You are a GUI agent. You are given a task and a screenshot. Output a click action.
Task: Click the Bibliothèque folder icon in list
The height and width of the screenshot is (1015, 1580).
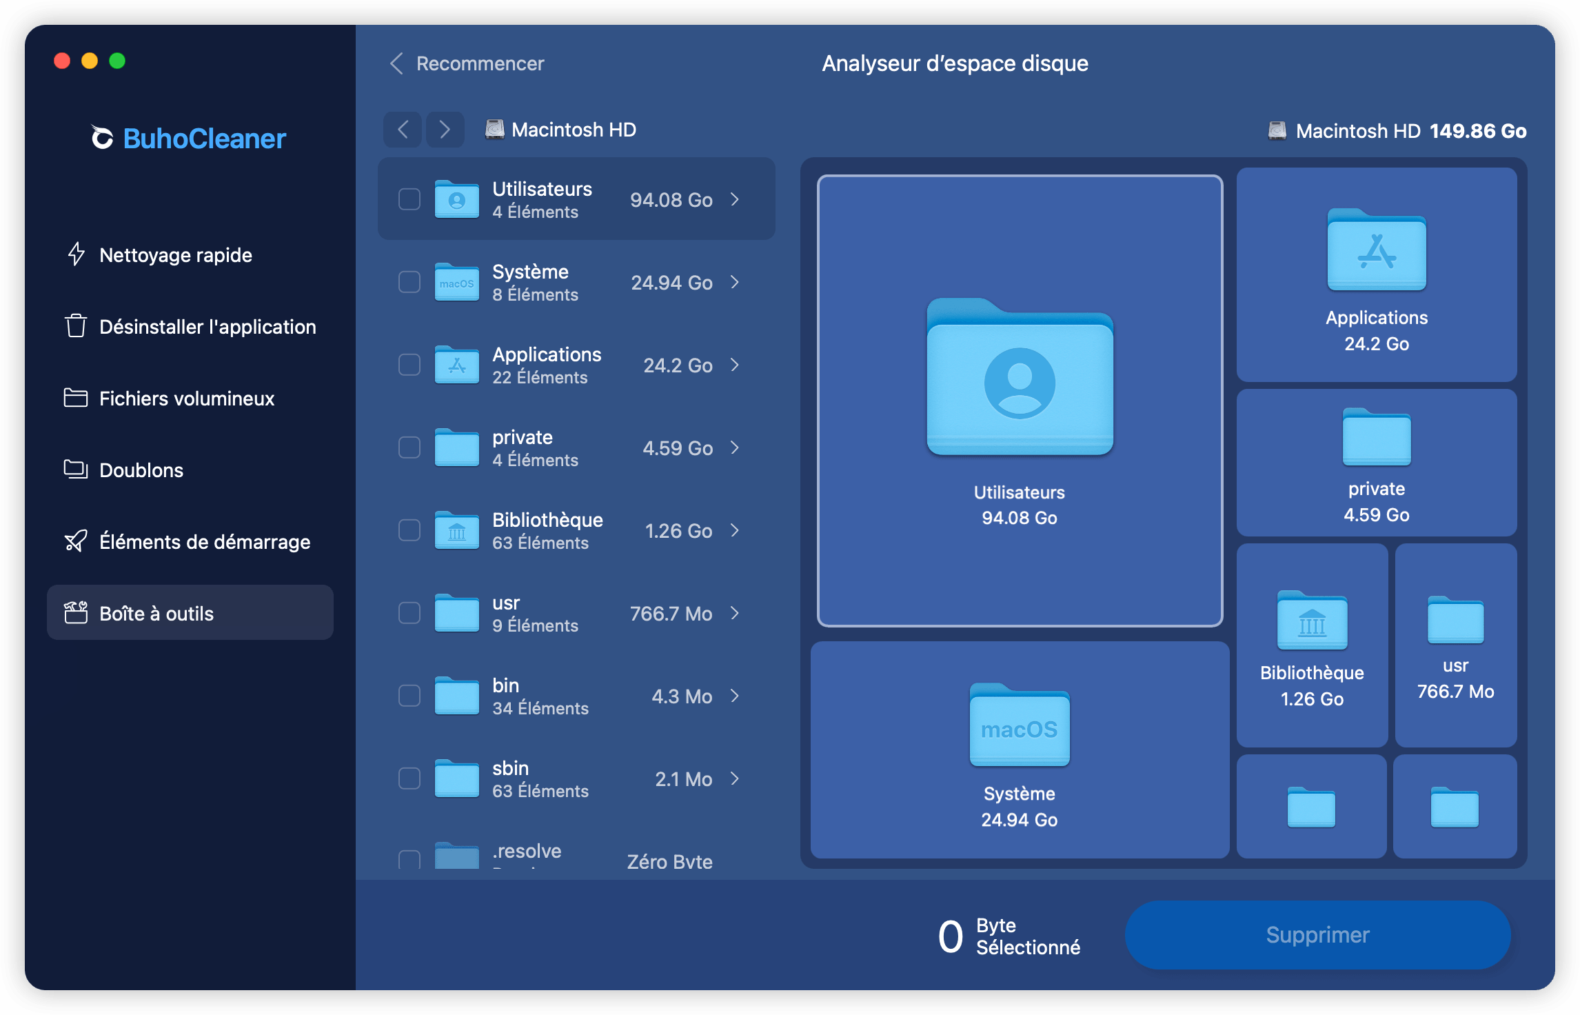(456, 530)
